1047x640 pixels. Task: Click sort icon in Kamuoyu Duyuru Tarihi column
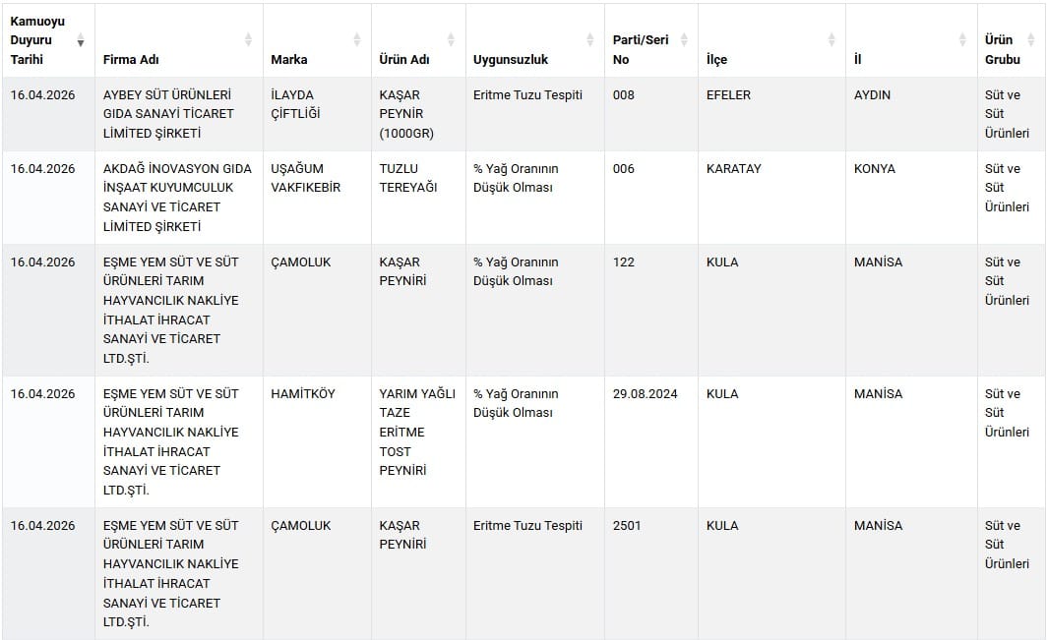click(x=81, y=40)
